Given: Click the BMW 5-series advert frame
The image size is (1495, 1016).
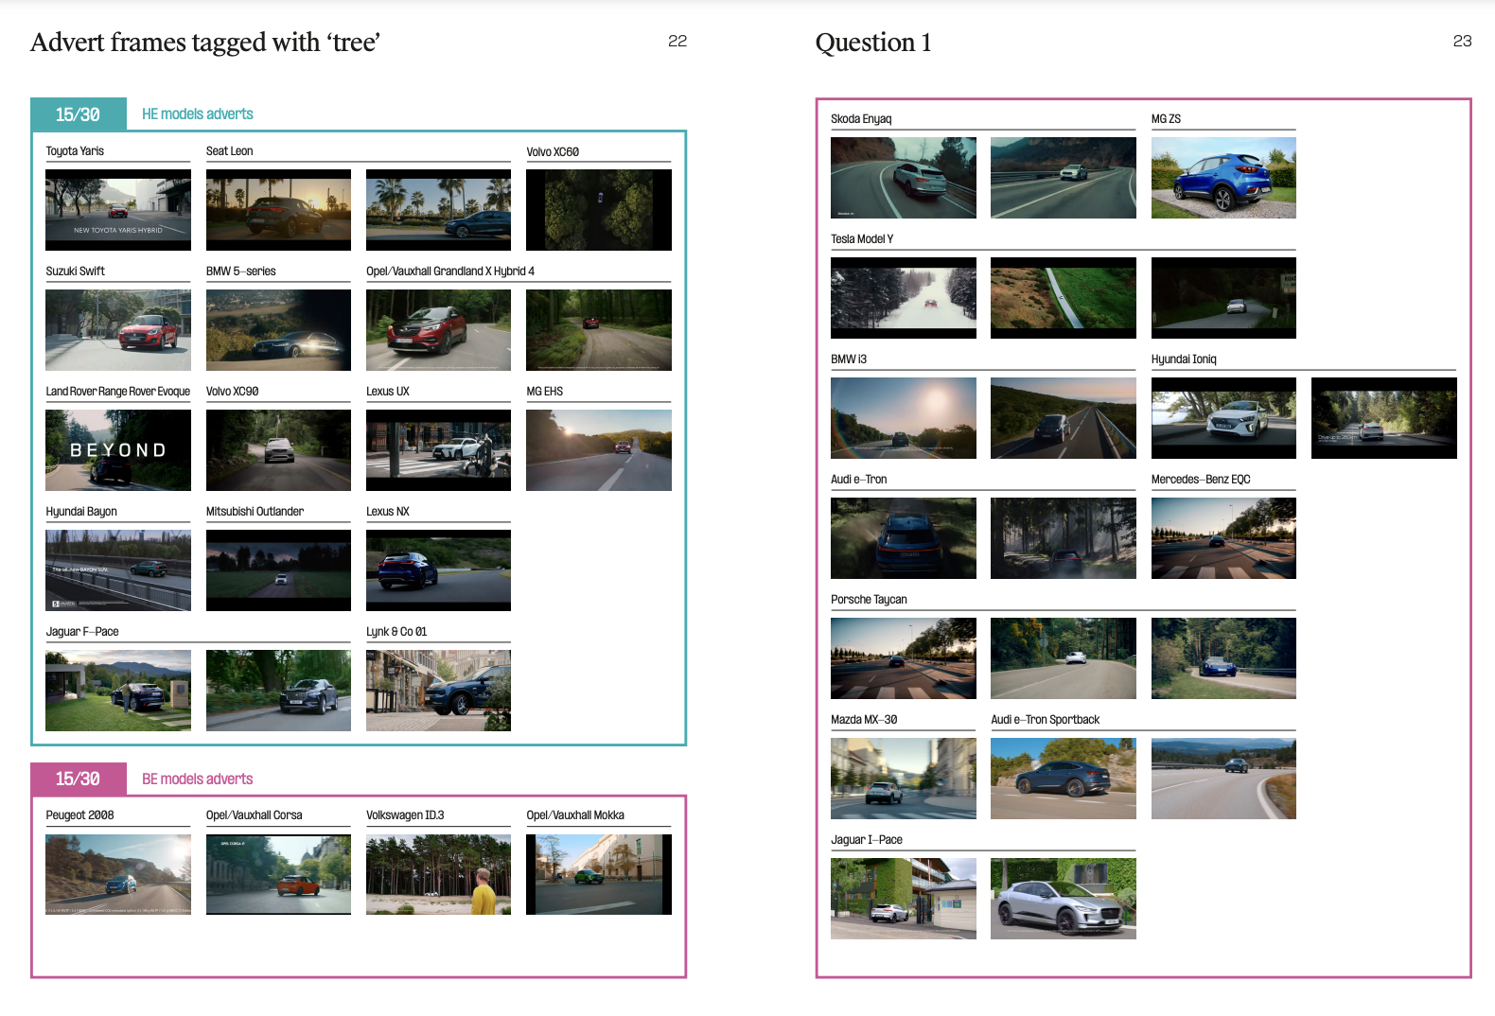Looking at the screenshot, I should pos(278,330).
